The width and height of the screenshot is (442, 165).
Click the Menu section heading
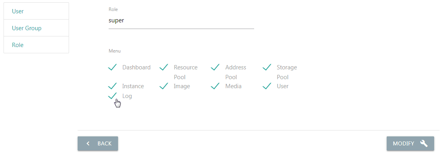coord(115,51)
